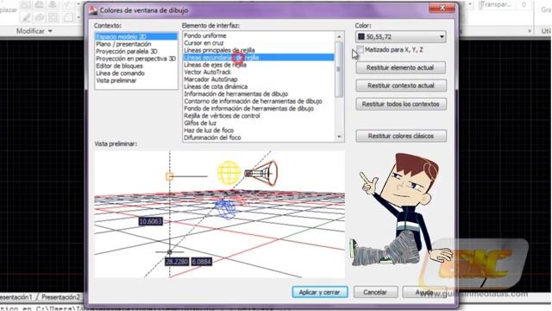Choose 'Fondo uniforme' interface element
The image size is (552, 311).
click(x=205, y=35)
